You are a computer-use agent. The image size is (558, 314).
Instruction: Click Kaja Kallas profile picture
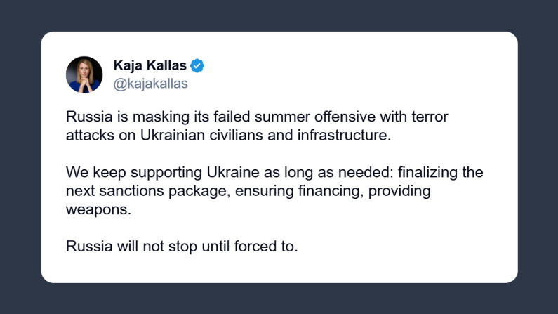tap(84, 74)
